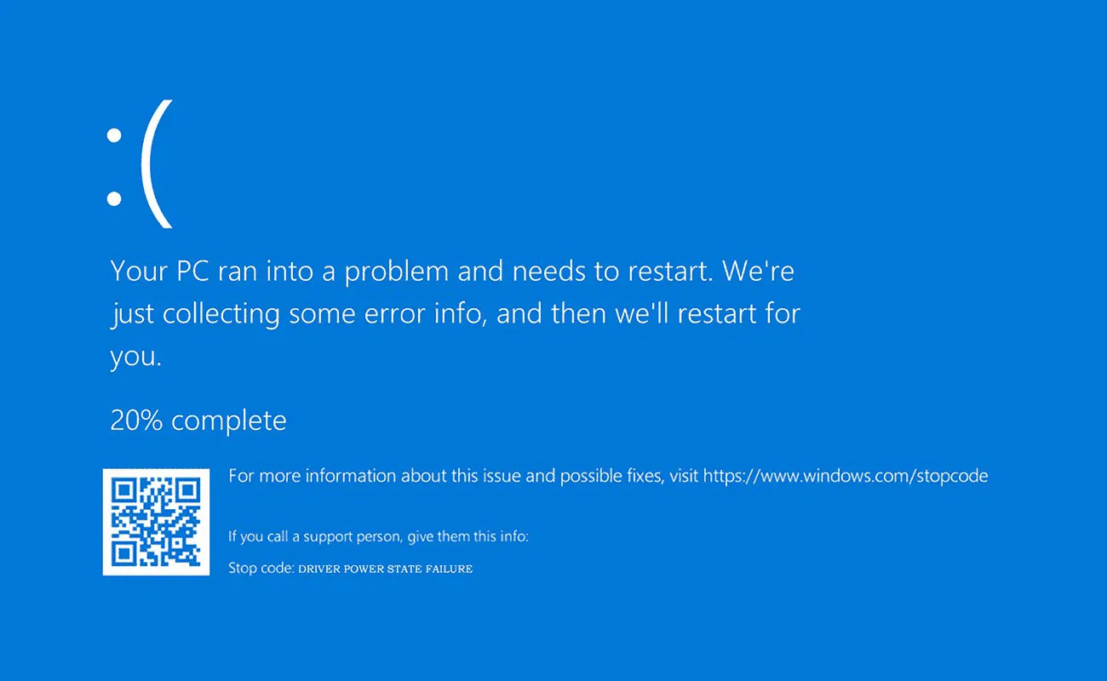Click the "just collecting some error info" line
1107x681 pixels.
tap(297, 314)
